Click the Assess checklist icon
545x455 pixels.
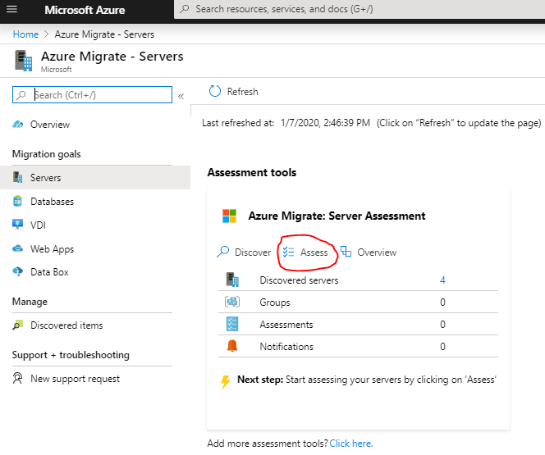[288, 252]
